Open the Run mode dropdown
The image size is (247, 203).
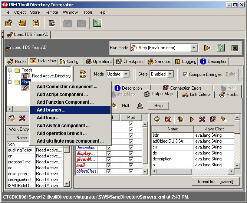[194, 48]
